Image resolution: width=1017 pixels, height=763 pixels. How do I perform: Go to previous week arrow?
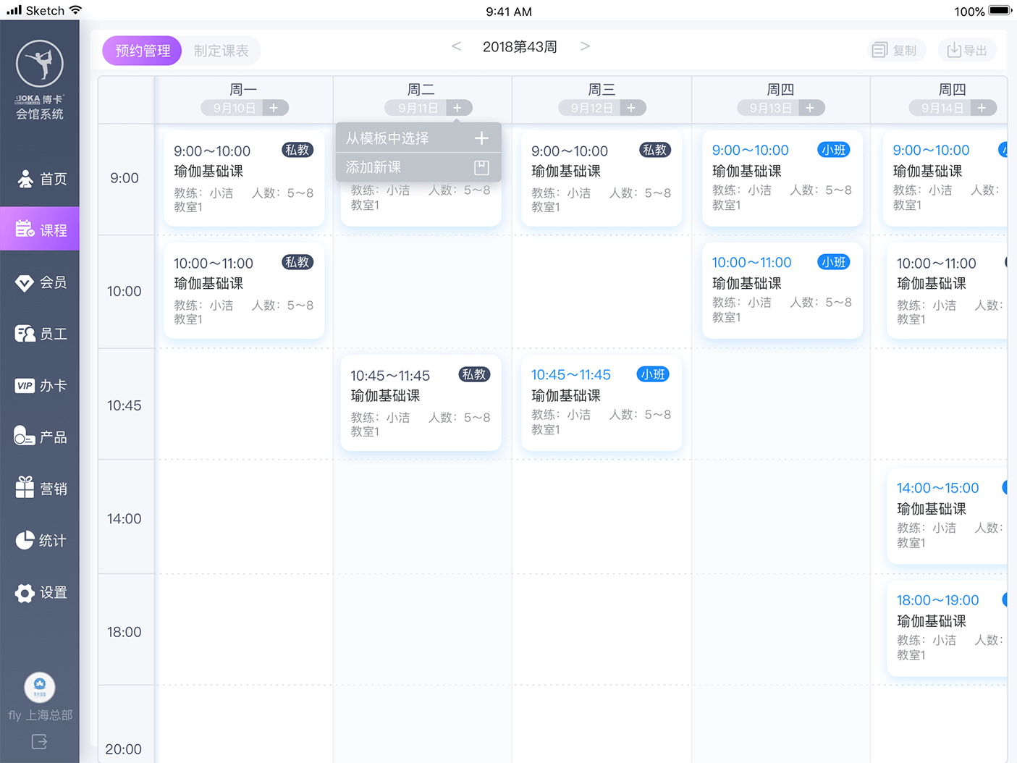point(456,46)
